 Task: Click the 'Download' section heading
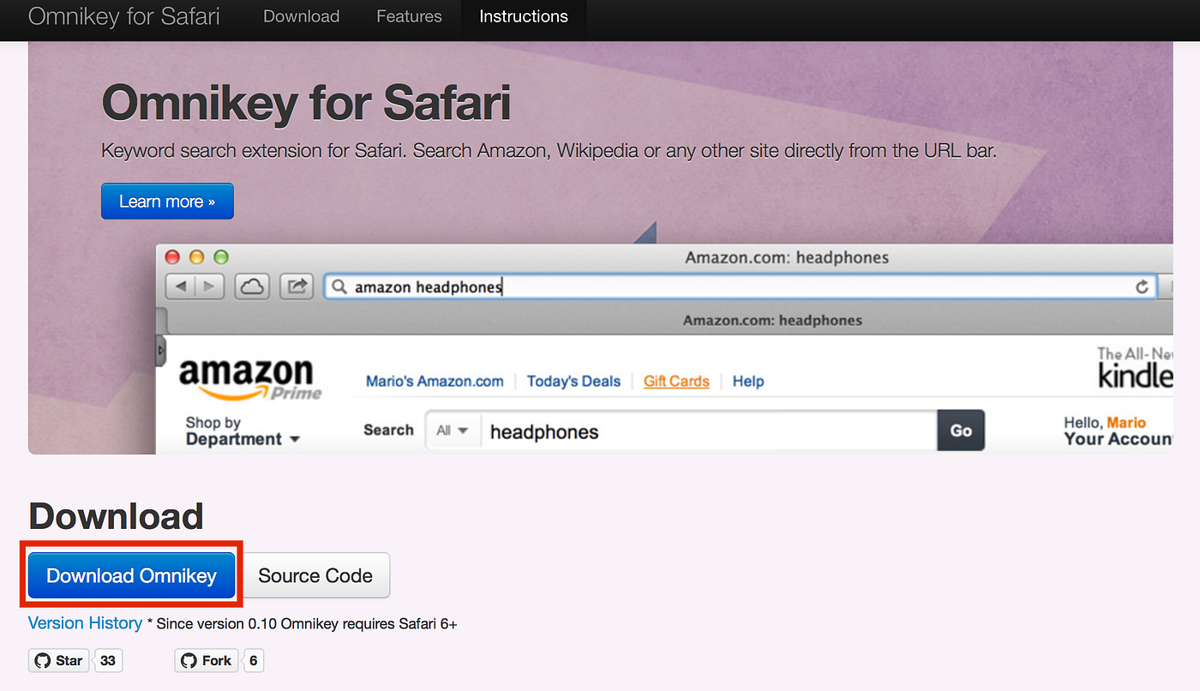pos(116,517)
